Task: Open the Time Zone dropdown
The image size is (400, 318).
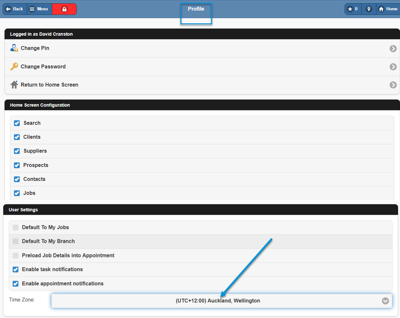Action: pyautogui.click(x=222, y=301)
